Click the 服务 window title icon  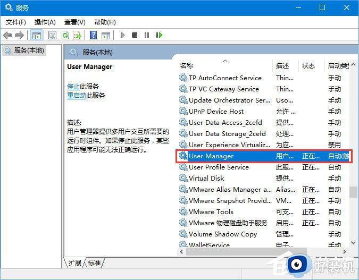click(9, 7)
